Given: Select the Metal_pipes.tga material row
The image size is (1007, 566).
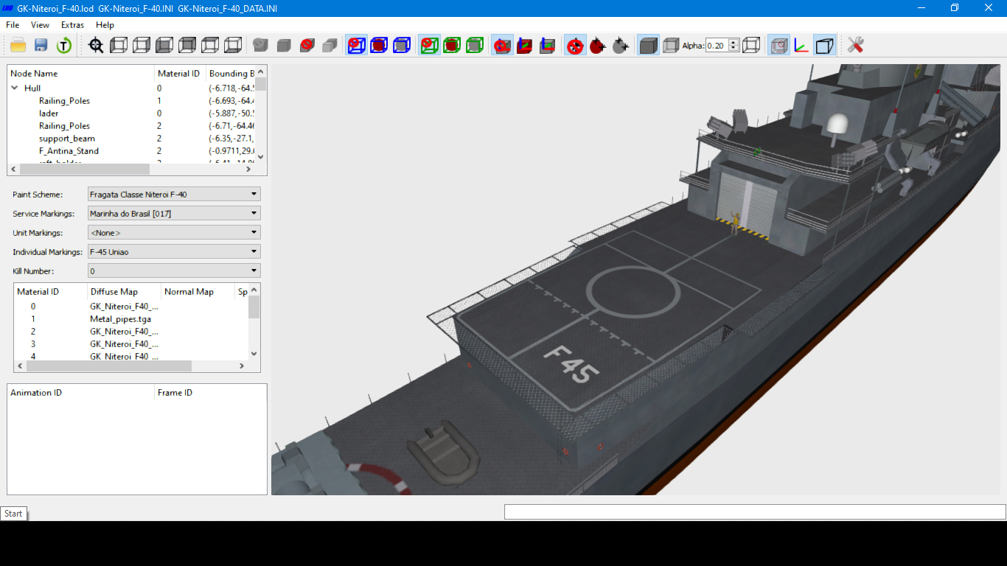Looking at the screenshot, I should (131, 318).
